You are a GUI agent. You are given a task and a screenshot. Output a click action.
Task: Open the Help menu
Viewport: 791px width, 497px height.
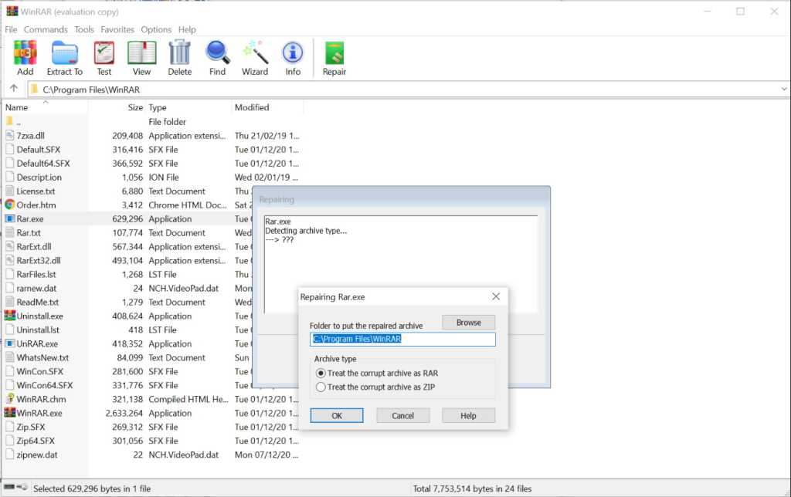pos(187,29)
